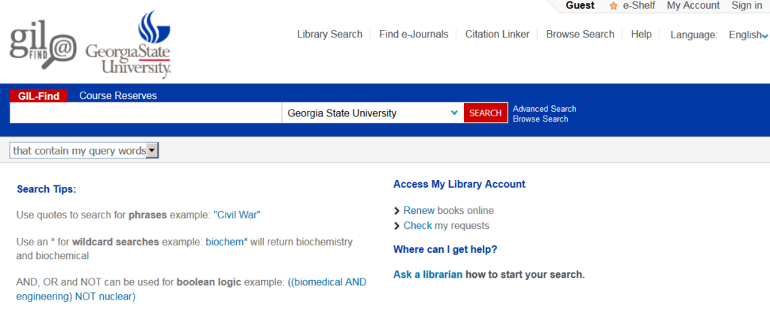Open Browse Search in the top menu

pyautogui.click(x=580, y=35)
